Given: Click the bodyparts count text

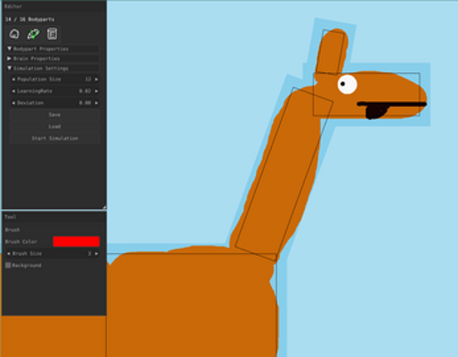Looking at the screenshot, I should (x=29, y=19).
